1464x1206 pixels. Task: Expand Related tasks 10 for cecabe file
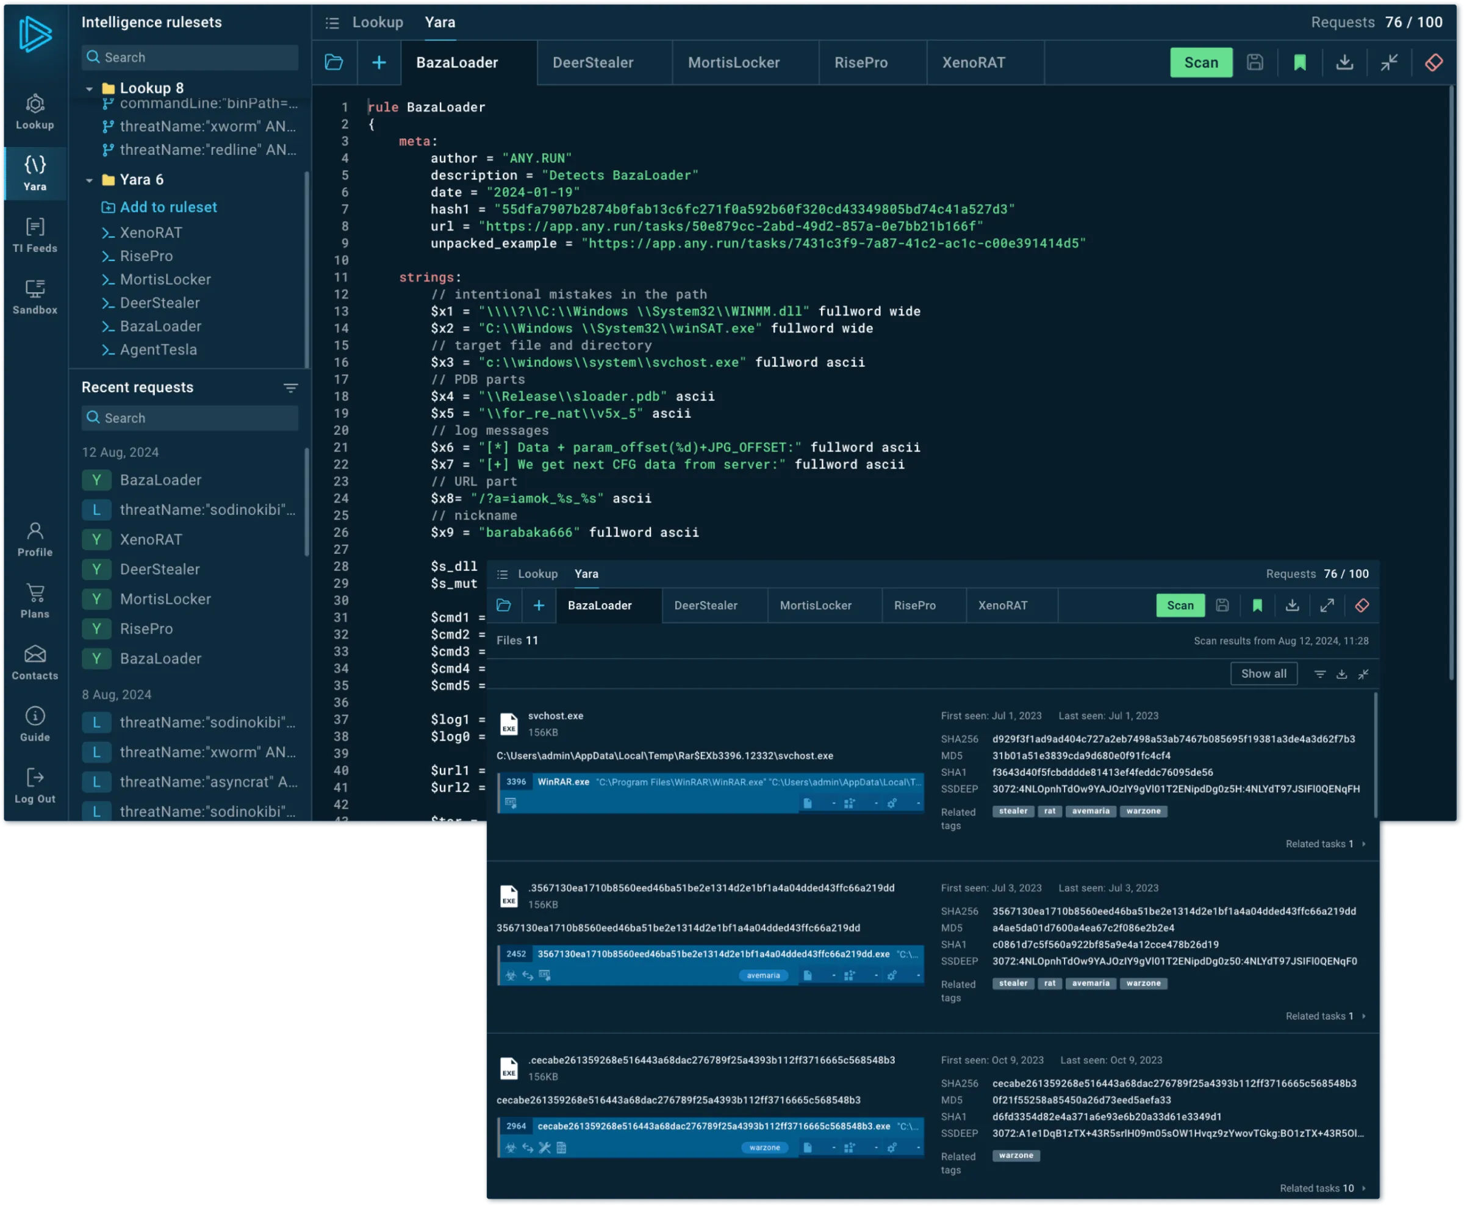1322,1188
